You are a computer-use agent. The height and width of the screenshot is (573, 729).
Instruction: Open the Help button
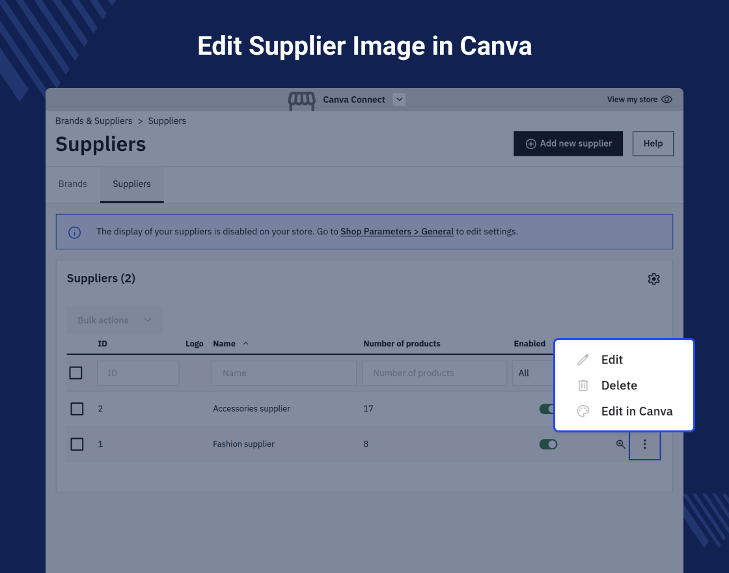click(x=653, y=143)
